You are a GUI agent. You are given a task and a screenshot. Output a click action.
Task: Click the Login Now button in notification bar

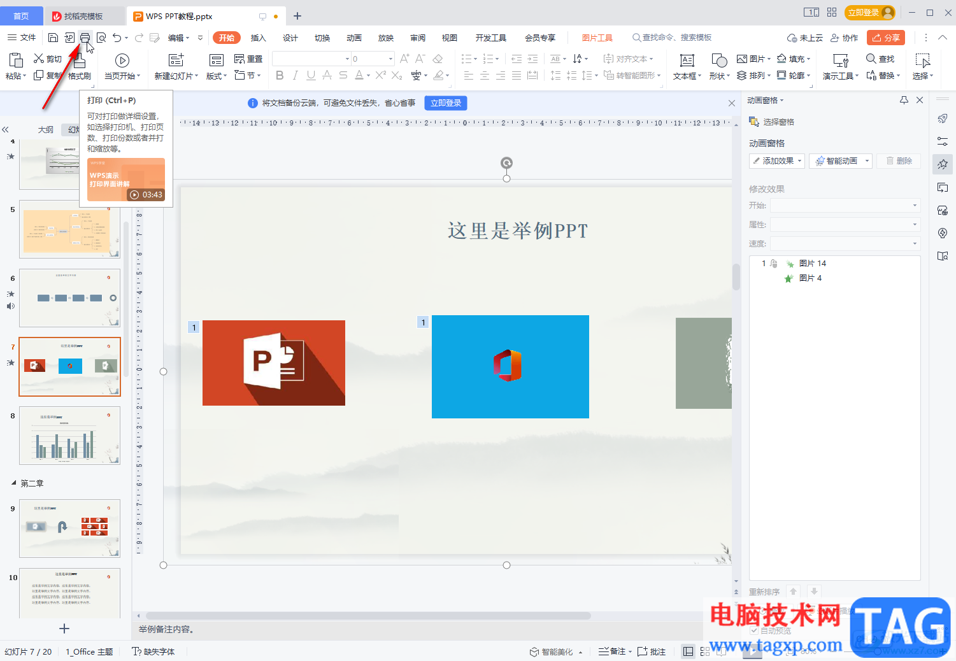pos(446,103)
